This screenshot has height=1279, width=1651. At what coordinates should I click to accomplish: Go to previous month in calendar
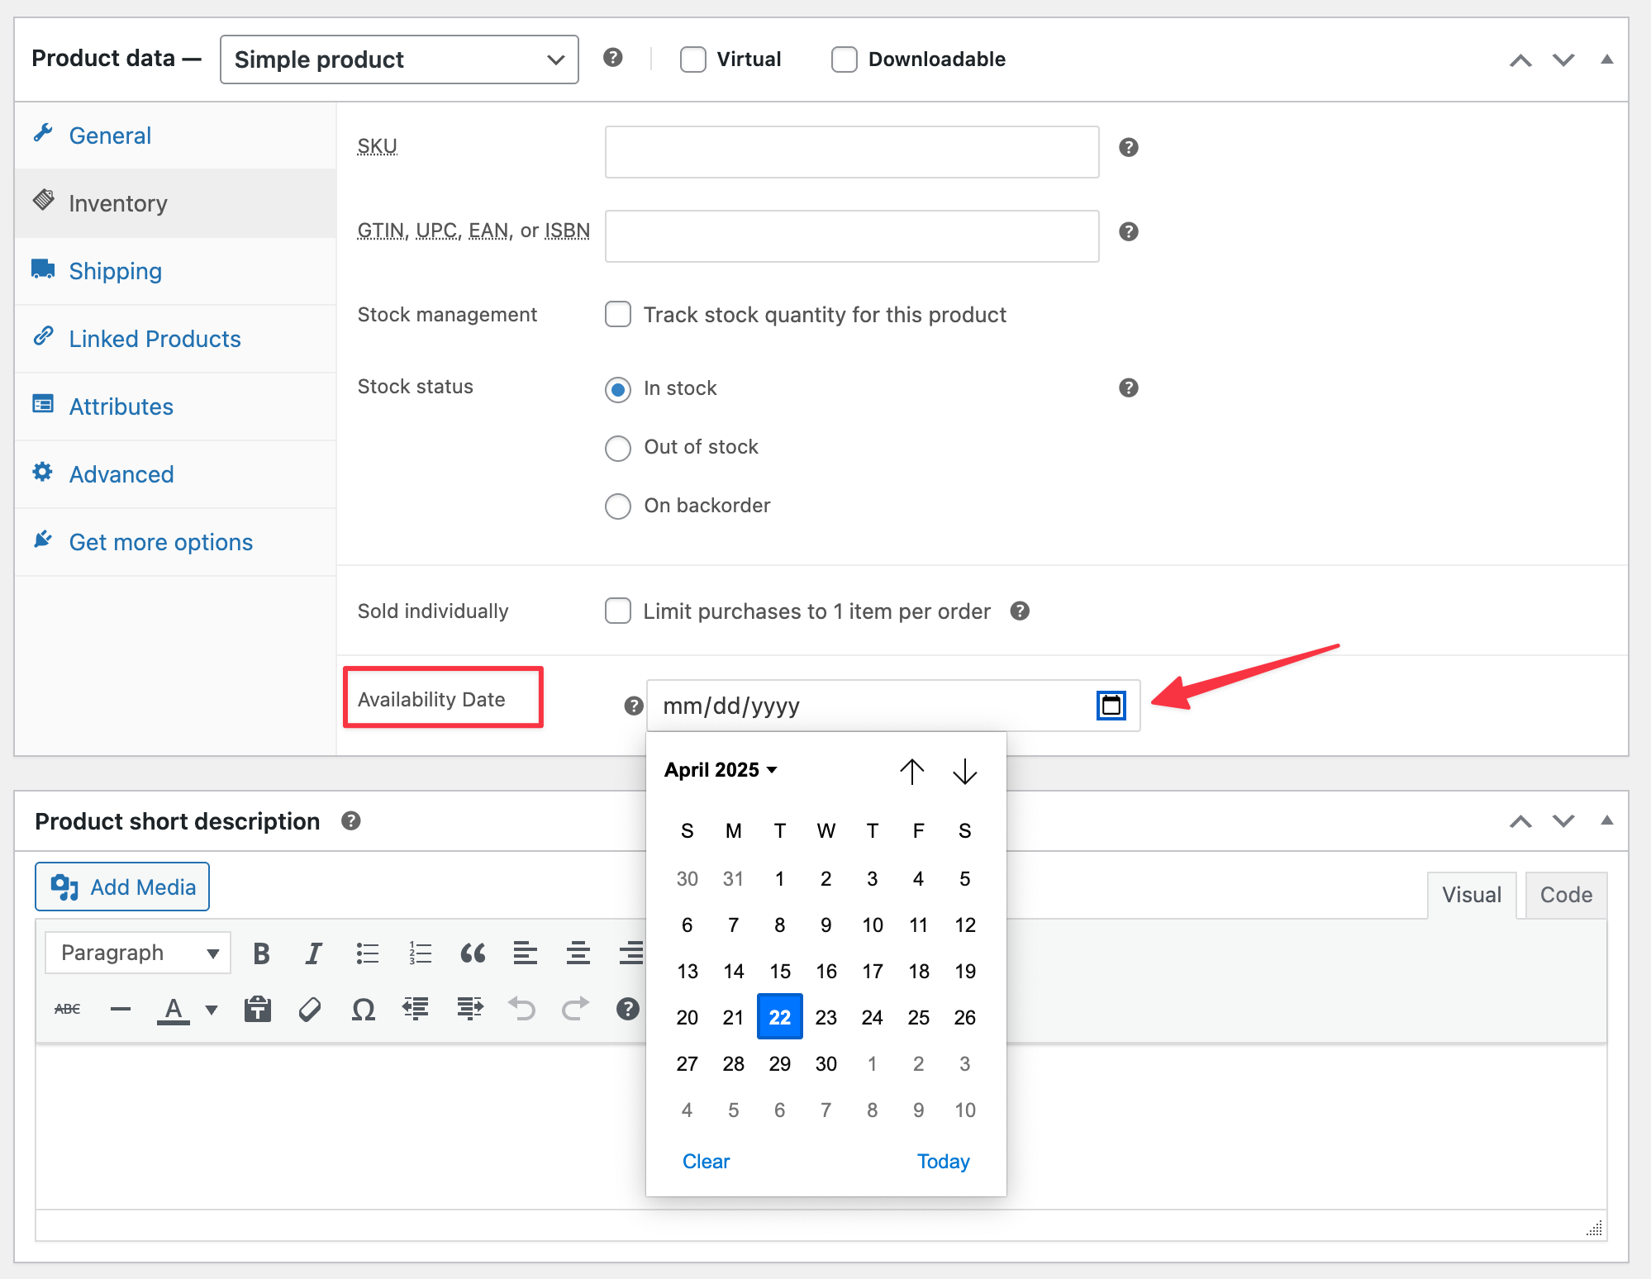coord(912,771)
